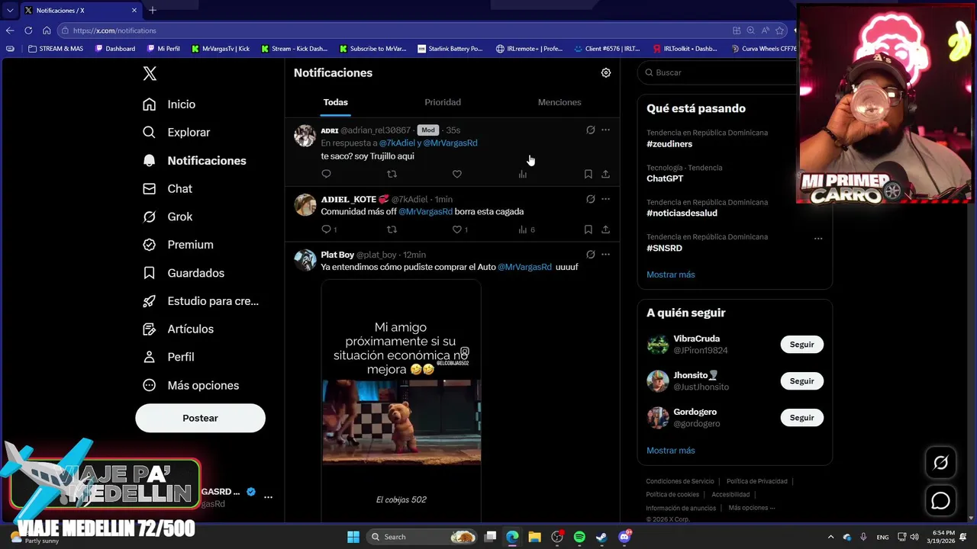Image resolution: width=977 pixels, height=549 pixels.
Task: Bookmark ADRI's tweet
Action: 588,174
